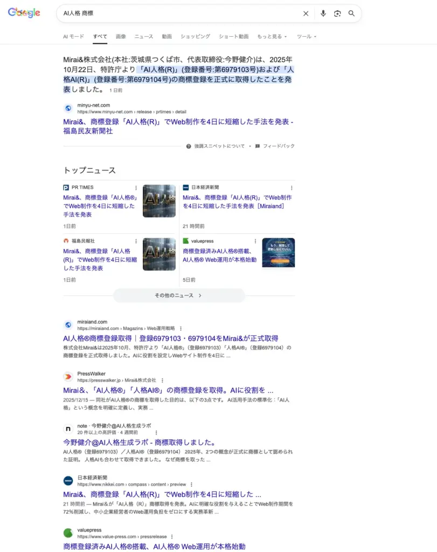
Task: Click the microphone icon for voice search
Action: pyautogui.click(x=323, y=13)
